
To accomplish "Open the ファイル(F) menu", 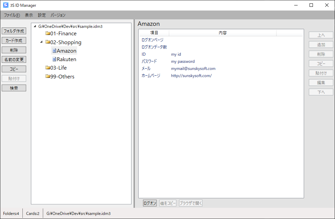I will [x=12, y=15].
